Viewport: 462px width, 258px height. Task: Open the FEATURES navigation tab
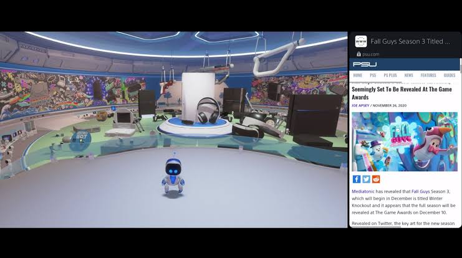(428, 75)
